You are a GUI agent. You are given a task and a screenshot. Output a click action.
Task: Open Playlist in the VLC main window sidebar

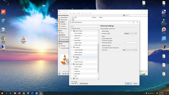64,17
